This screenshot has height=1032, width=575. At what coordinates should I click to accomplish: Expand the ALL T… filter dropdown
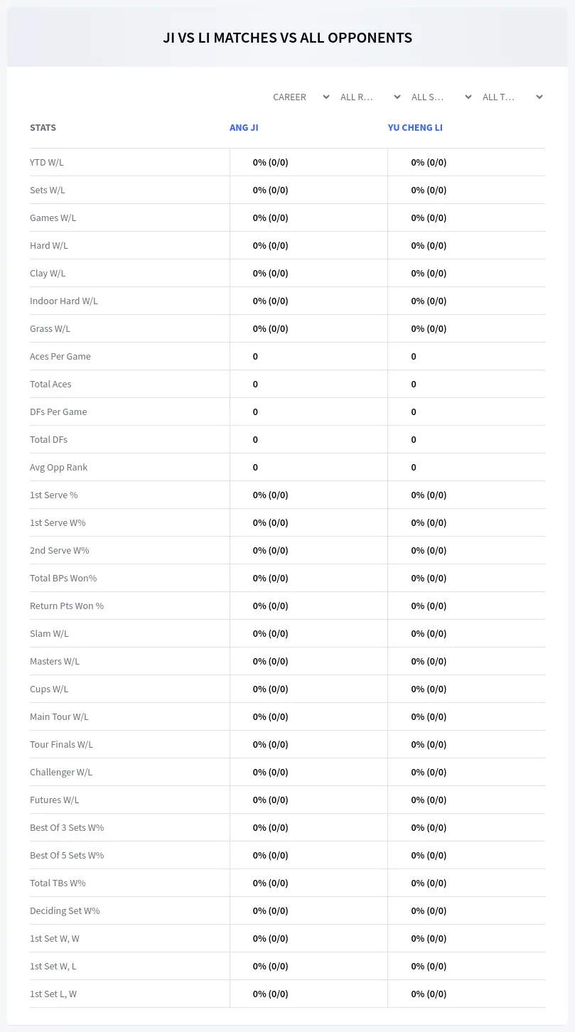(512, 97)
